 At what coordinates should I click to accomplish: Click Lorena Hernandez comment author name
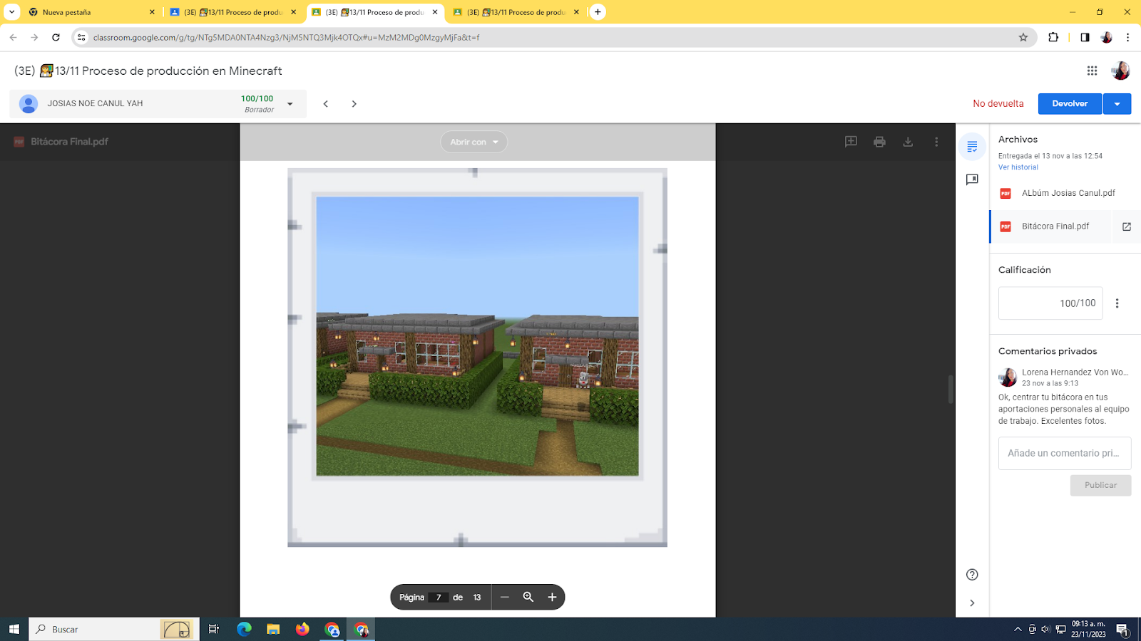(x=1075, y=372)
